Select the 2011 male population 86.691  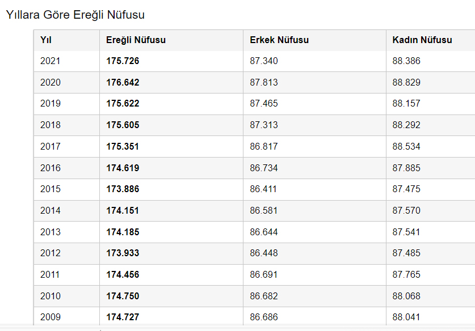click(x=264, y=274)
